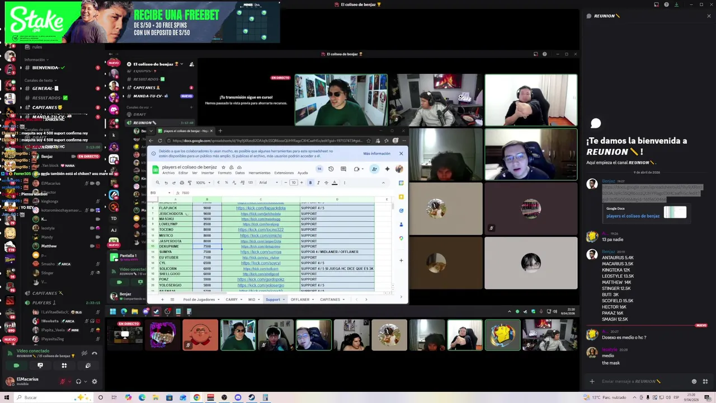Image resolution: width=716 pixels, height=403 pixels.
Task: Toggle noise suppression next to Video conectado
Action: tap(84, 353)
